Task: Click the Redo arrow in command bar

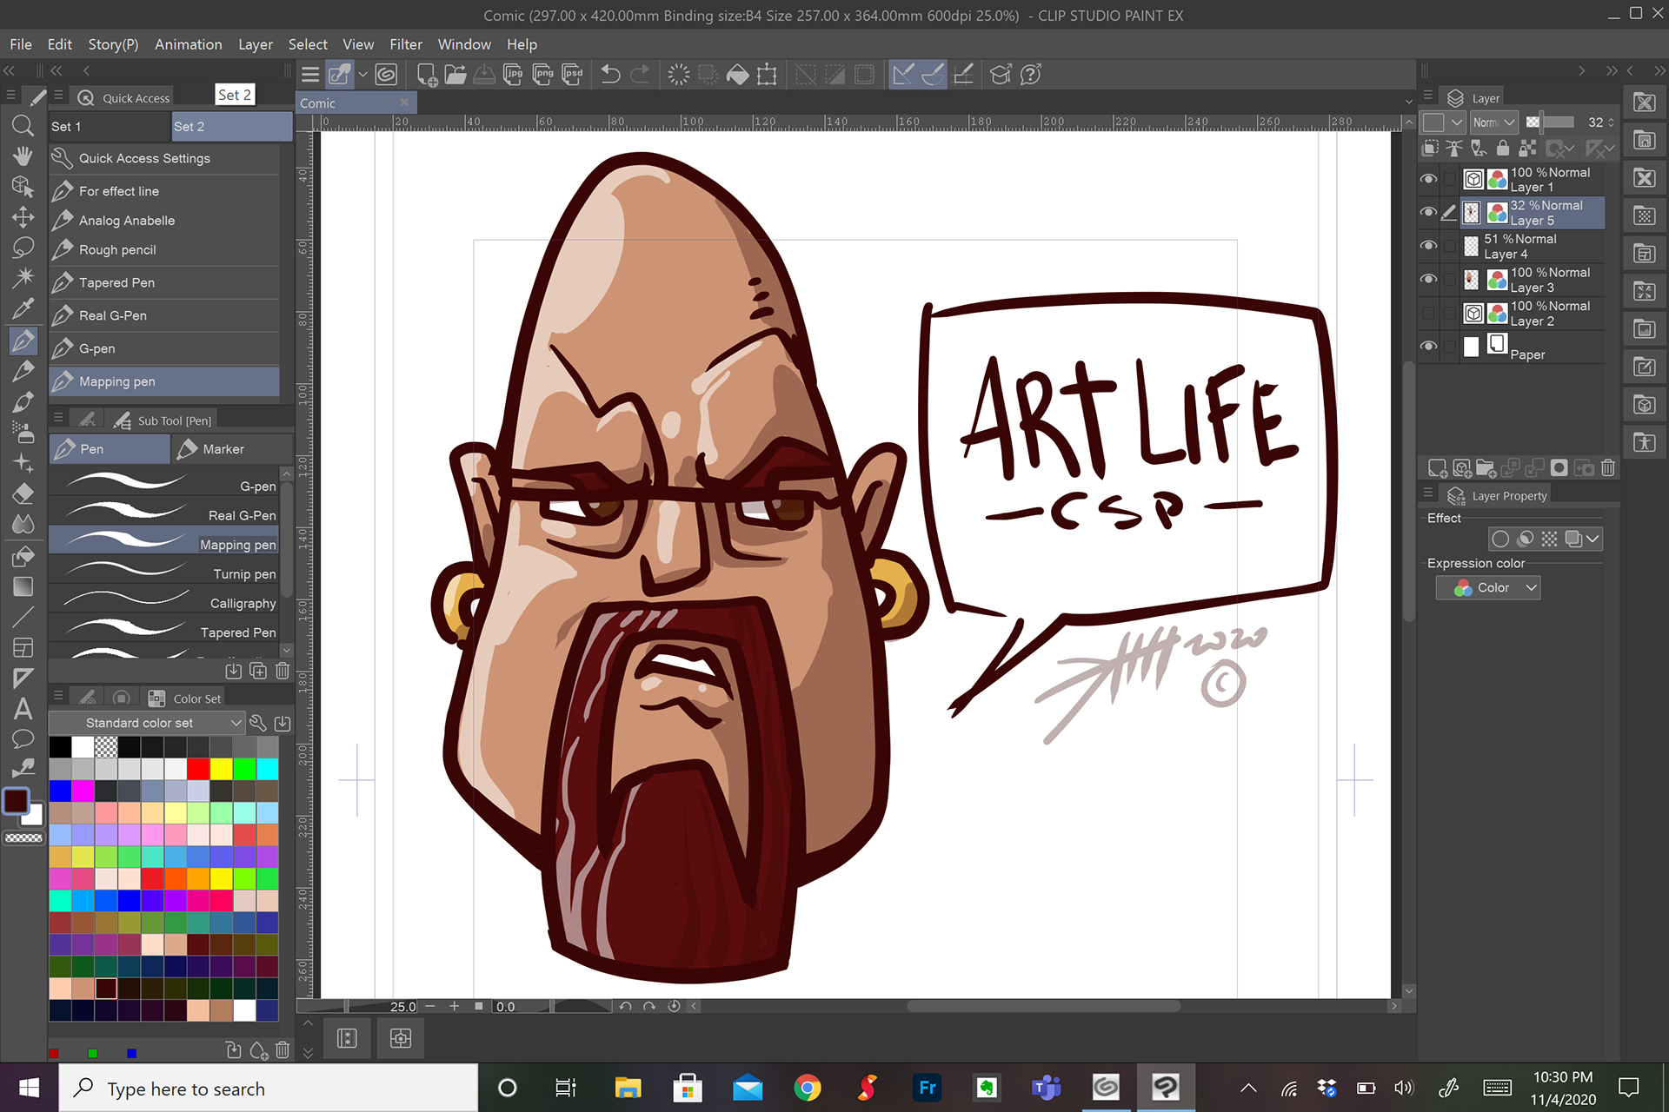Action: point(640,75)
